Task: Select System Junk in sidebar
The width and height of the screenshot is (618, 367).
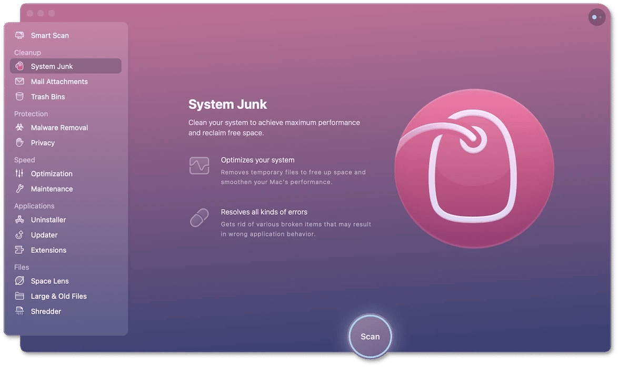Action: 66,66
